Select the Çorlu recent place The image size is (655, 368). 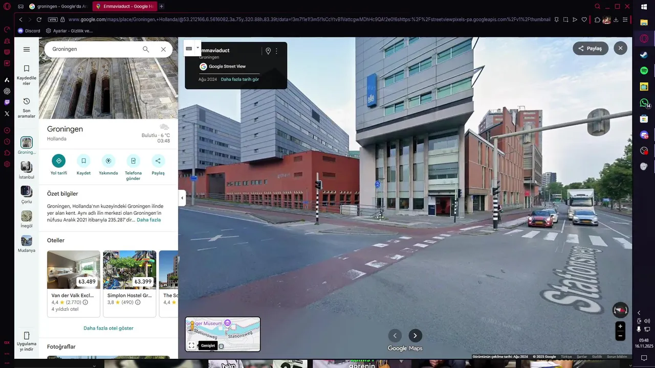[27, 194]
